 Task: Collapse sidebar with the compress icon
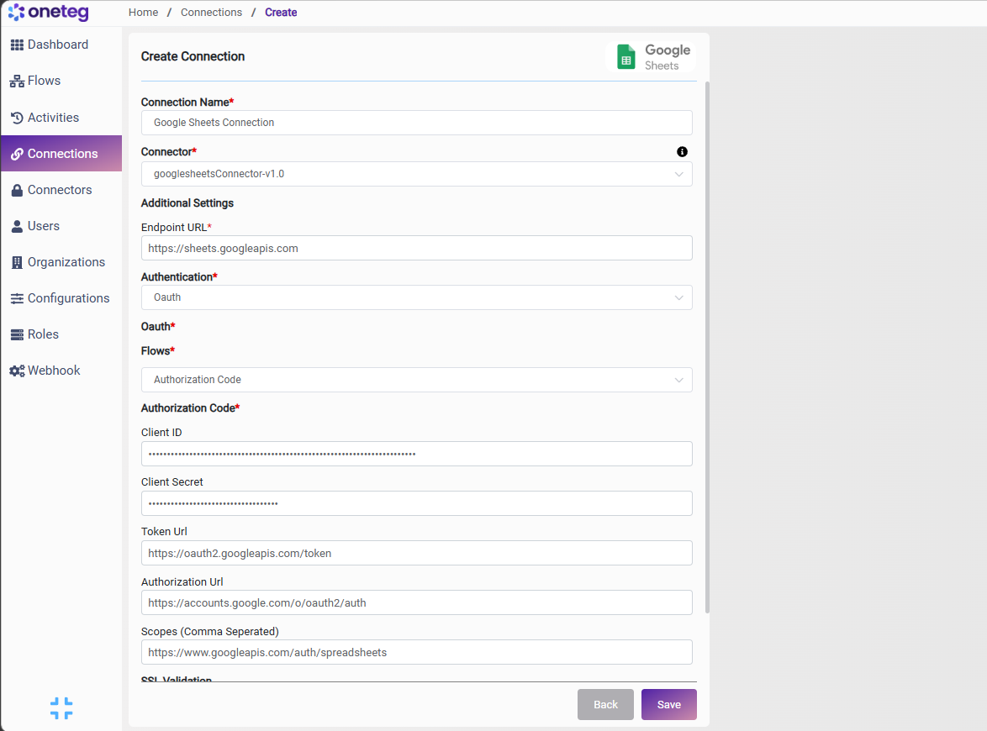(61, 708)
